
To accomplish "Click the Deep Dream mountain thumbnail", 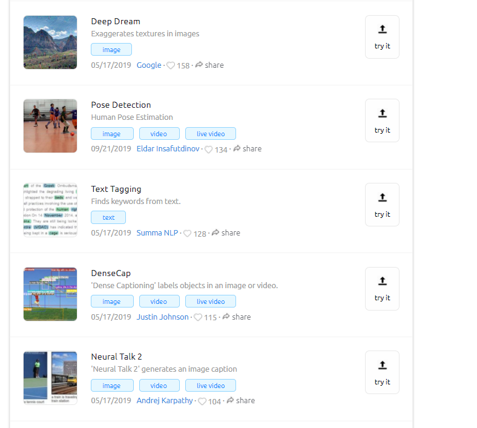I will tap(50, 42).
